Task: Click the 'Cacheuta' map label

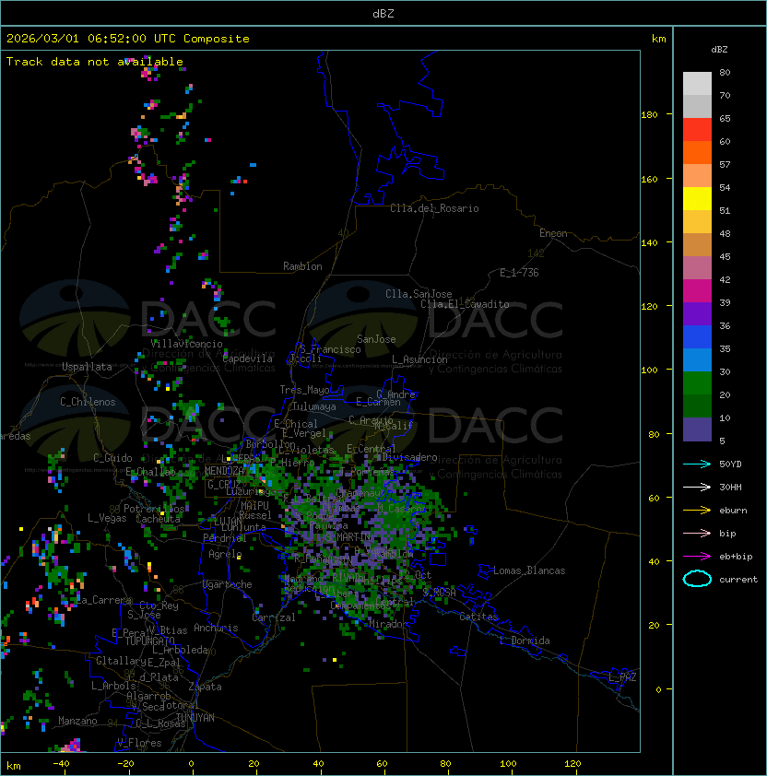Action: 158,519
